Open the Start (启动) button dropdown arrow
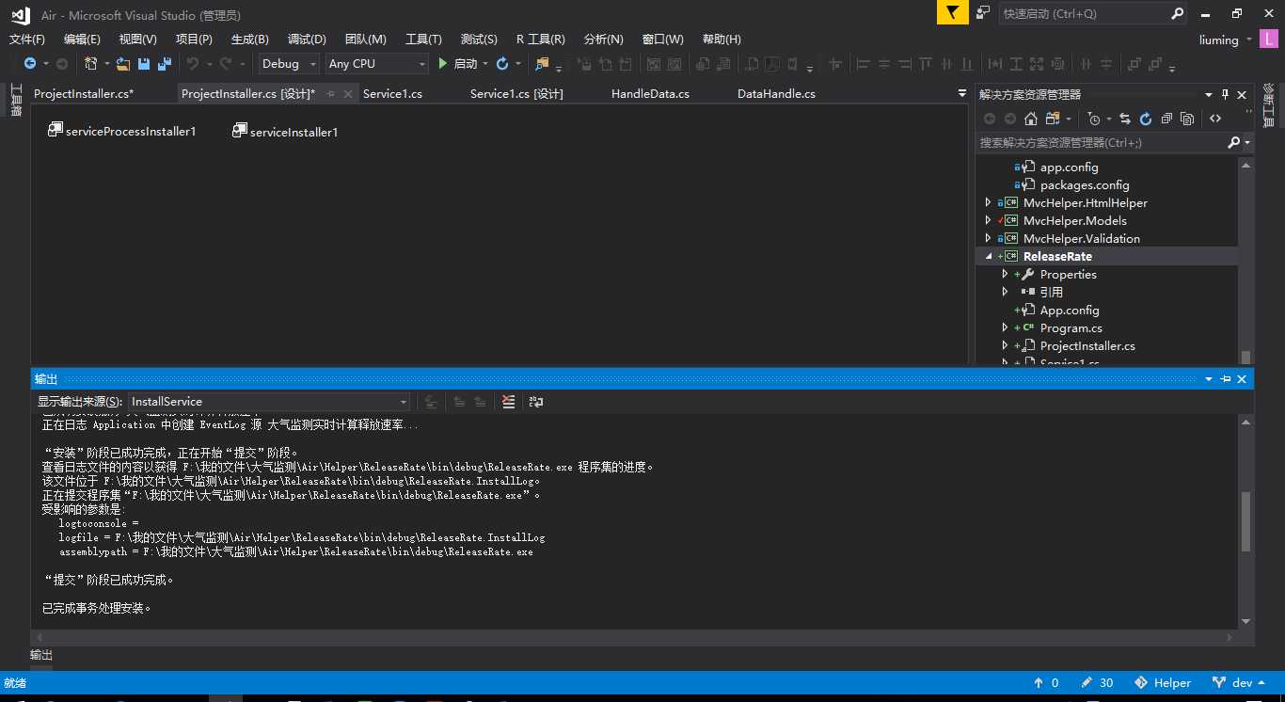This screenshot has width=1285, height=702. click(x=485, y=64)
